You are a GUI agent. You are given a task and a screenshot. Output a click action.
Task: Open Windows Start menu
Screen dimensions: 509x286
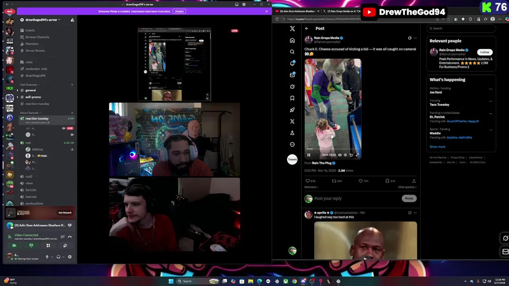coord(171,281)
